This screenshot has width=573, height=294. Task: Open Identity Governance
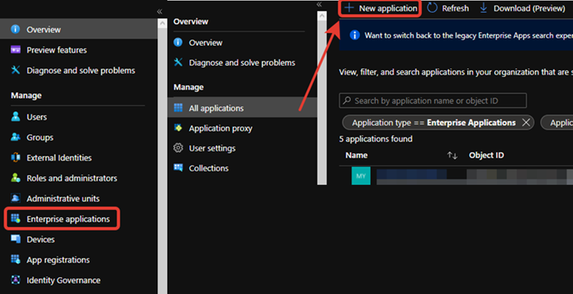click(63, 280)
